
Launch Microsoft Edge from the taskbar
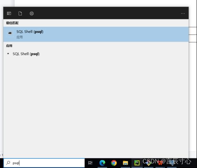pyautogui.click(x=102, y=163)
